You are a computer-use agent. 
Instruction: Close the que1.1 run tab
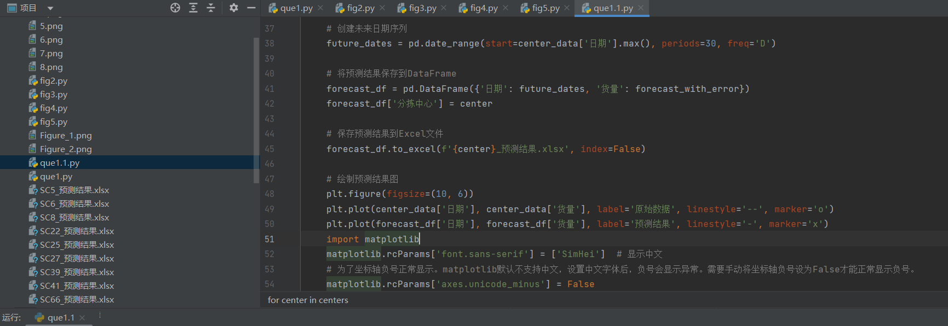point(82,318)
